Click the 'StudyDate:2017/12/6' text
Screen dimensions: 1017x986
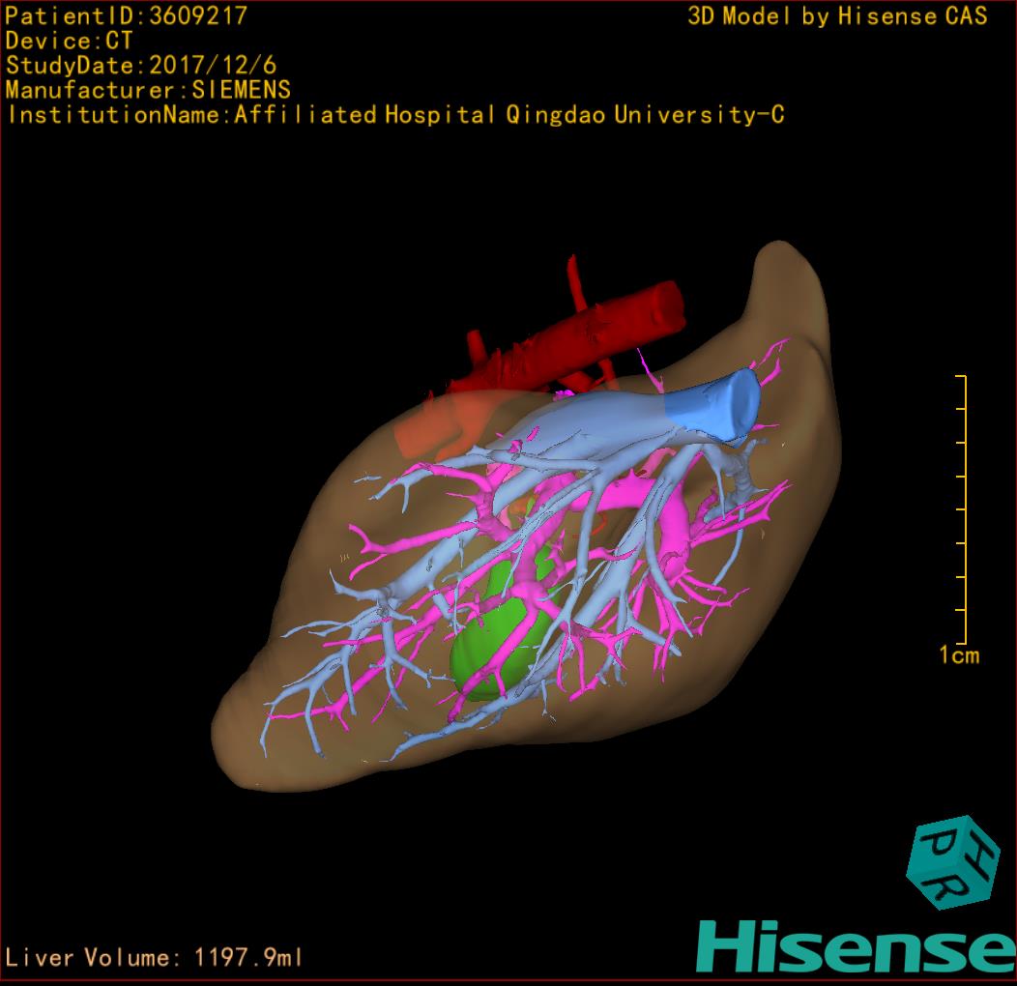point(141,66)
